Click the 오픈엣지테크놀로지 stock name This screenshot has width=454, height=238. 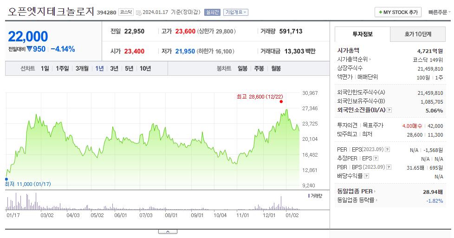click(51, 12)
